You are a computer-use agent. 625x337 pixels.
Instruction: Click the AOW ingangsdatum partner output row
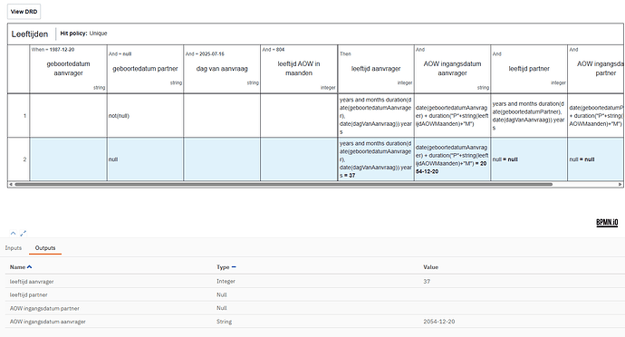(x=315, y=308)
